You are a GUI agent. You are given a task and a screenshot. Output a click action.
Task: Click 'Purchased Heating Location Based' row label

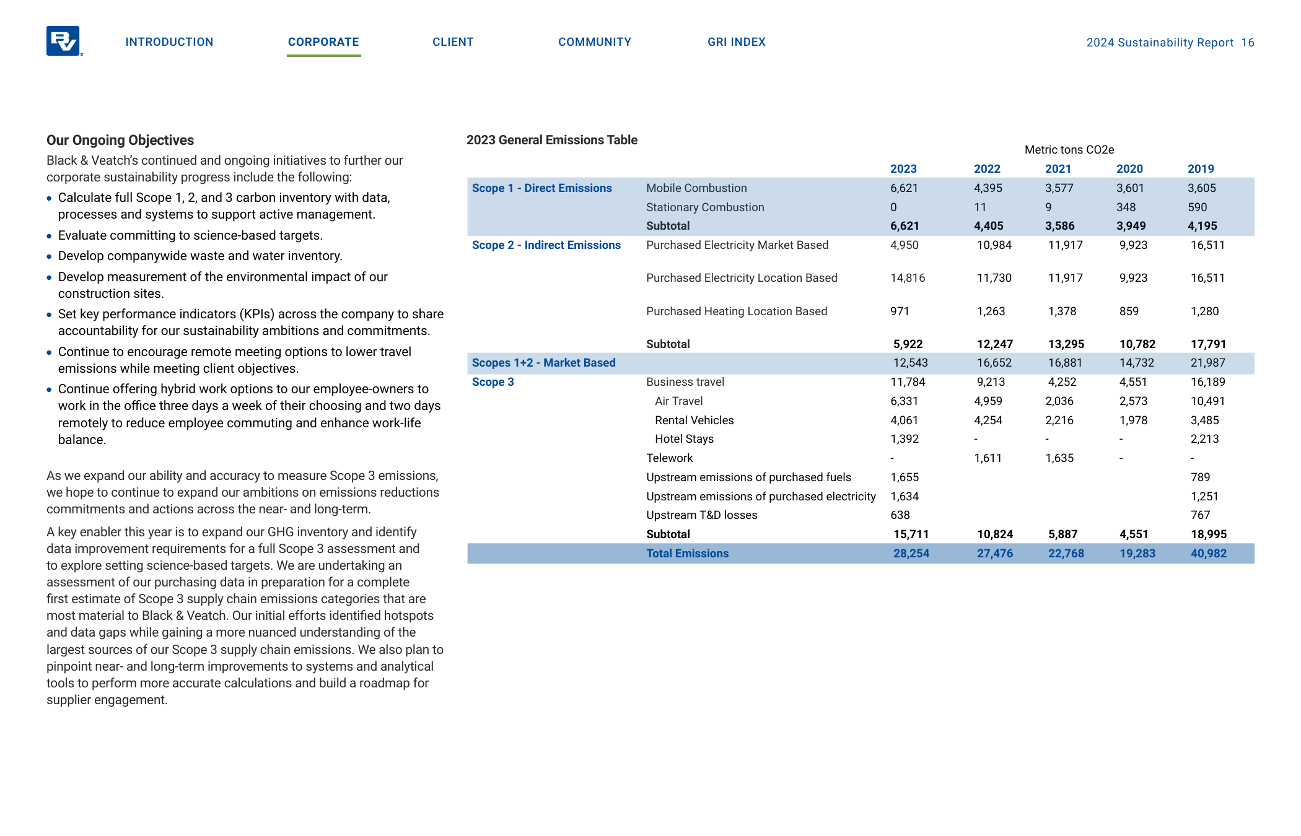coord(737,311)
